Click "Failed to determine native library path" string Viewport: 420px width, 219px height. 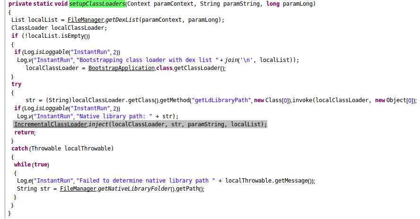(146, 180)
